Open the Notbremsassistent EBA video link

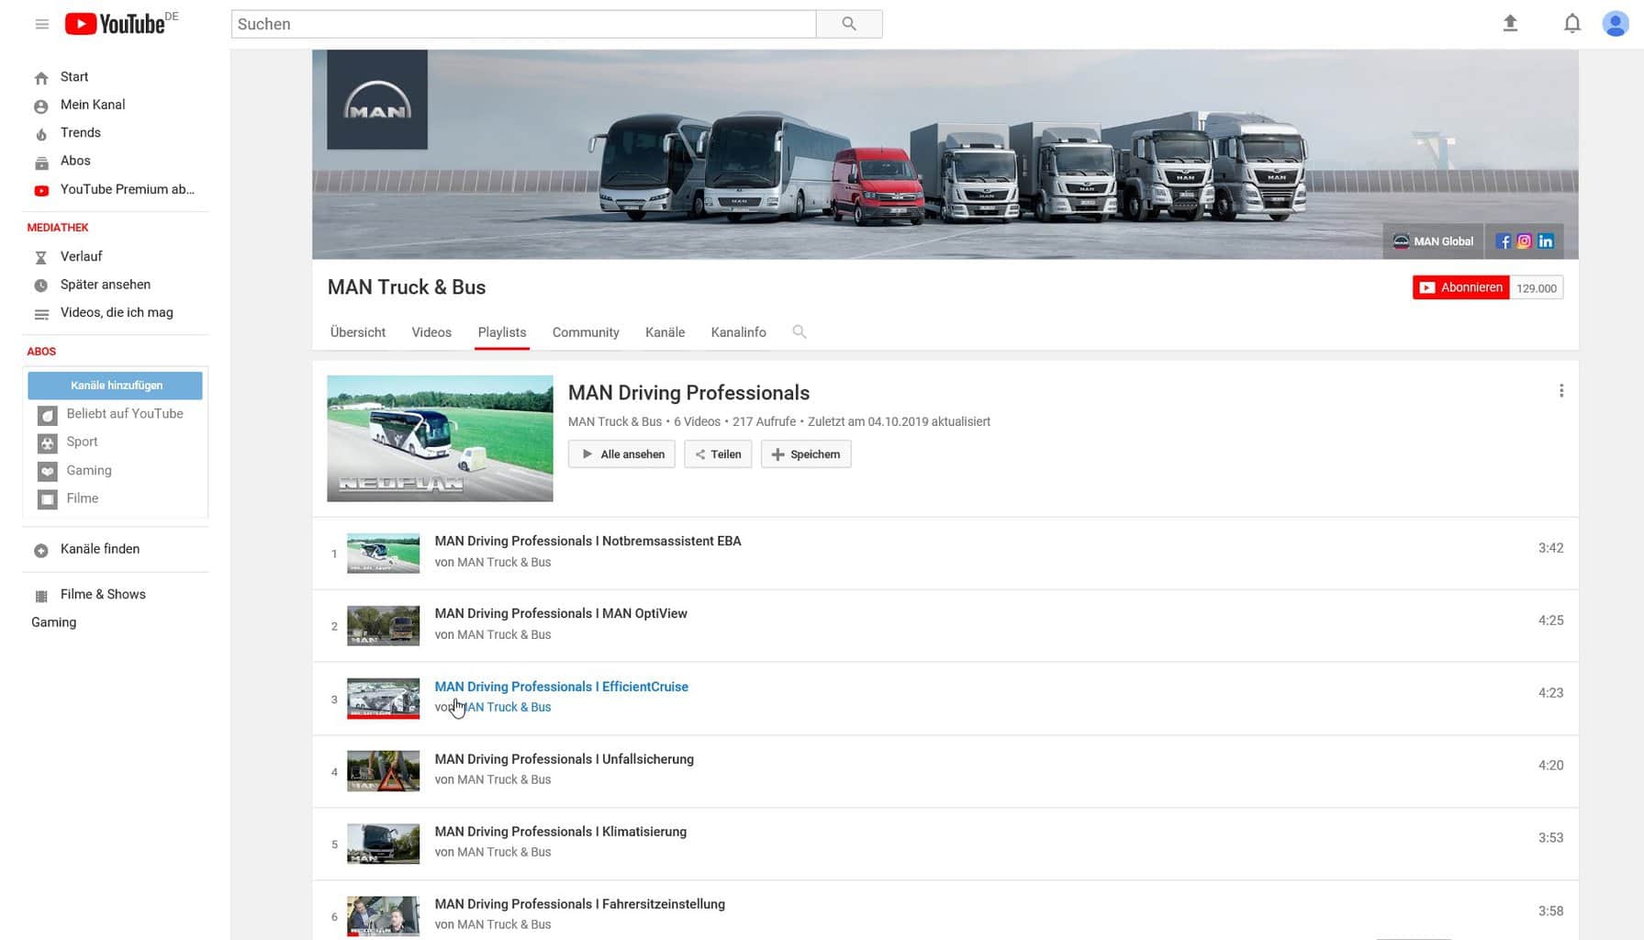coord(587,542)
